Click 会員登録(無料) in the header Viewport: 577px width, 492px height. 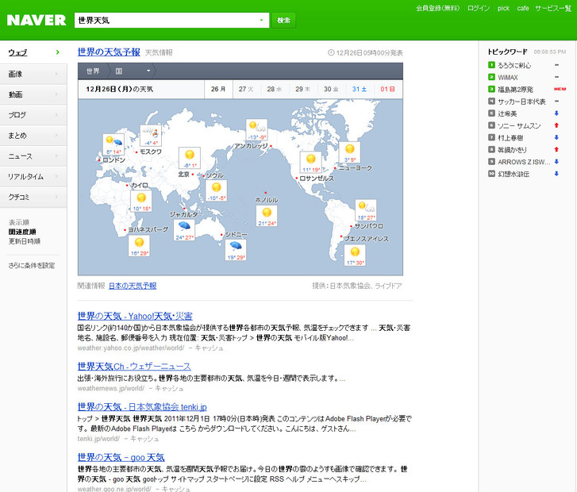click(438, 8)
